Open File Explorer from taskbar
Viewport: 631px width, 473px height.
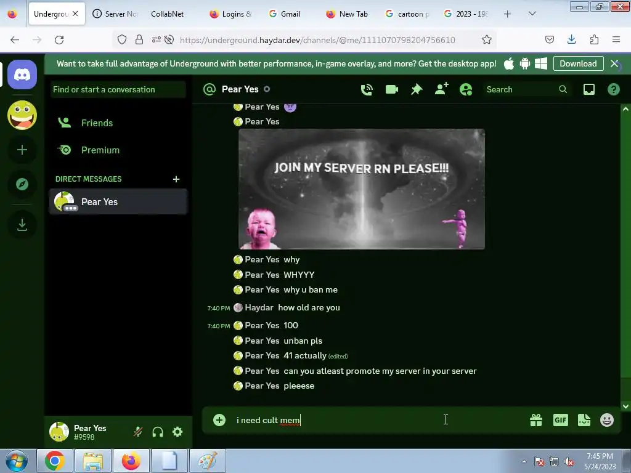pos(92,461)
